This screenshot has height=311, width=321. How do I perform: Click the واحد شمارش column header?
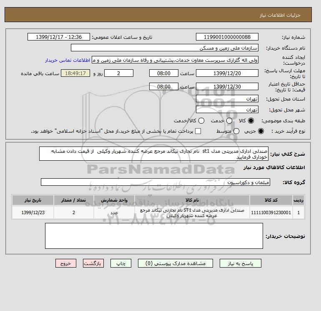(114, 200)
